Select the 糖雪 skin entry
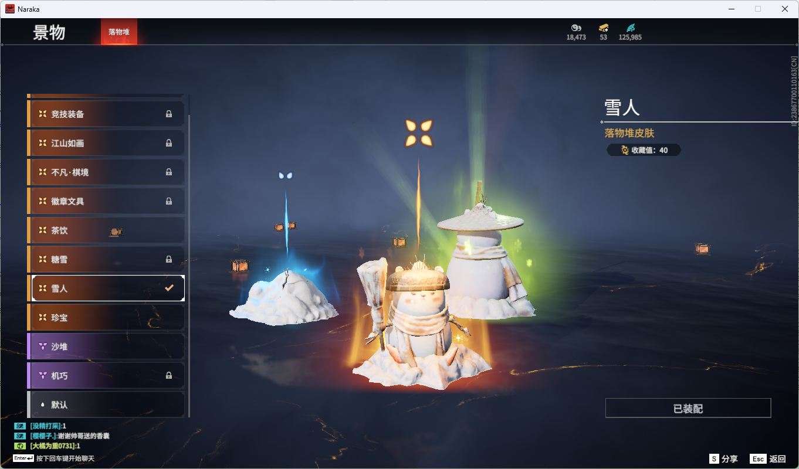The height and width of the screenshot is (469, 799). click(106, 259)
